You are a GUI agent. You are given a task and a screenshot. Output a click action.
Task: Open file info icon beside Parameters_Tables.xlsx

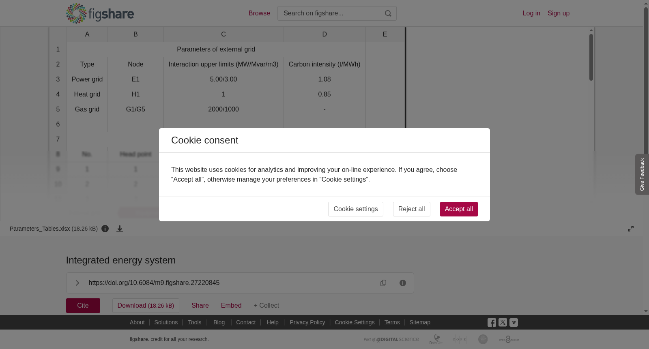[x=105, y=229]
